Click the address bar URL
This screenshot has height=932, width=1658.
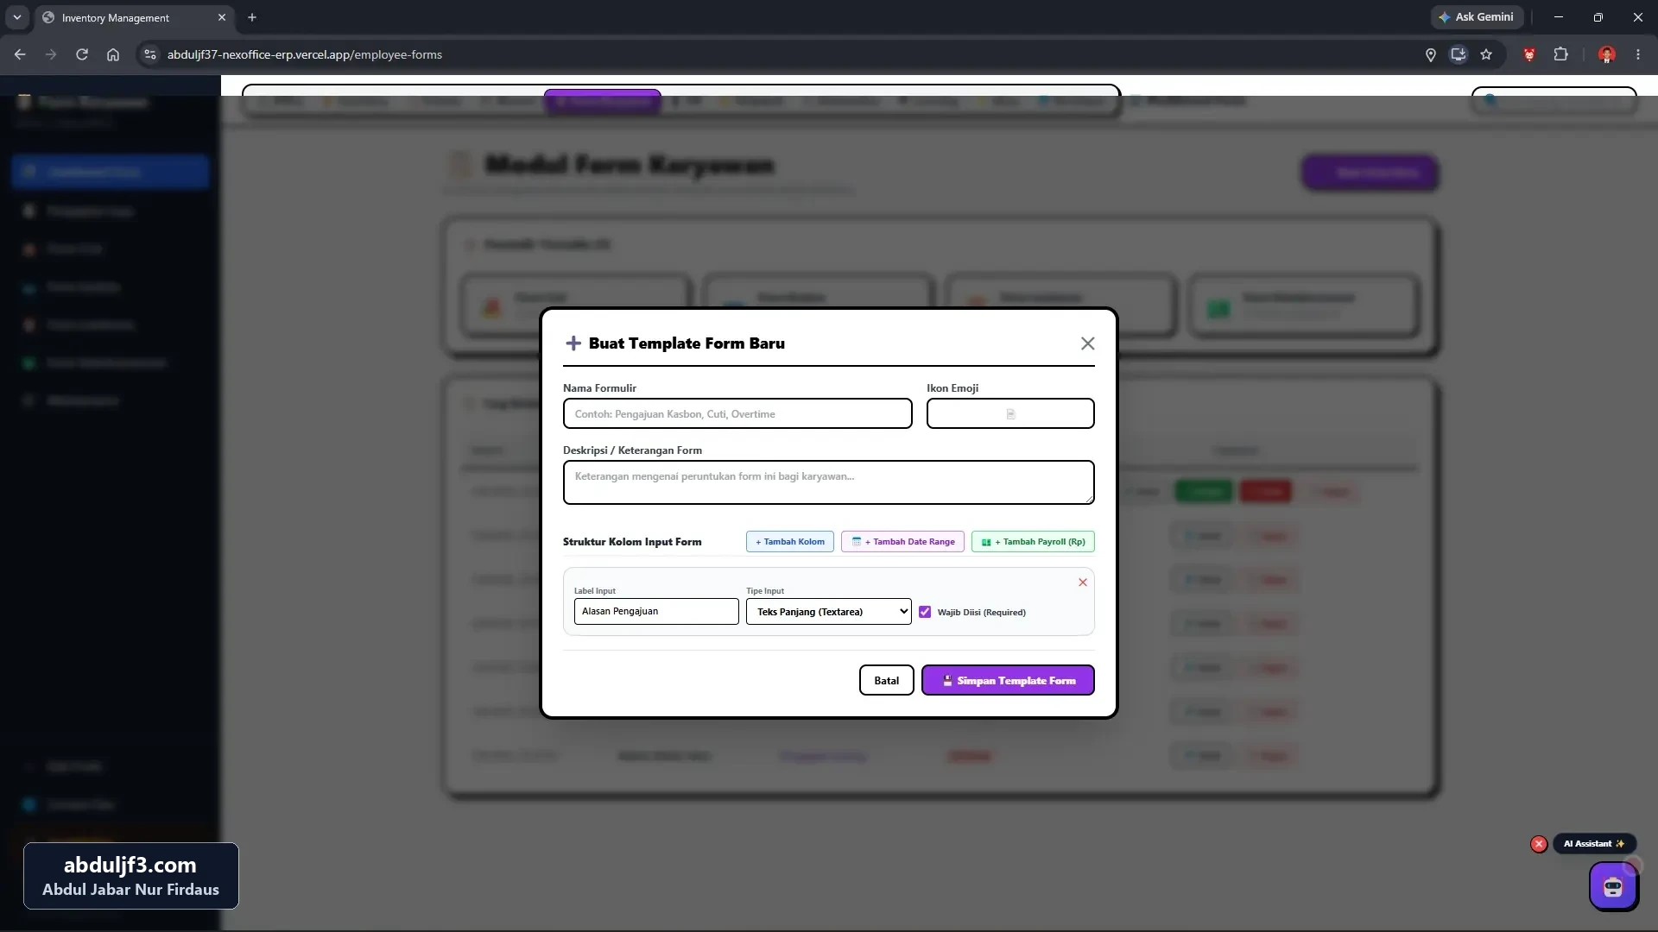point(304,54)
